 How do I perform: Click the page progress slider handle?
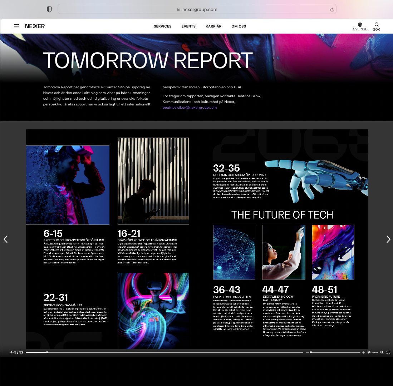tap(47, 352)
